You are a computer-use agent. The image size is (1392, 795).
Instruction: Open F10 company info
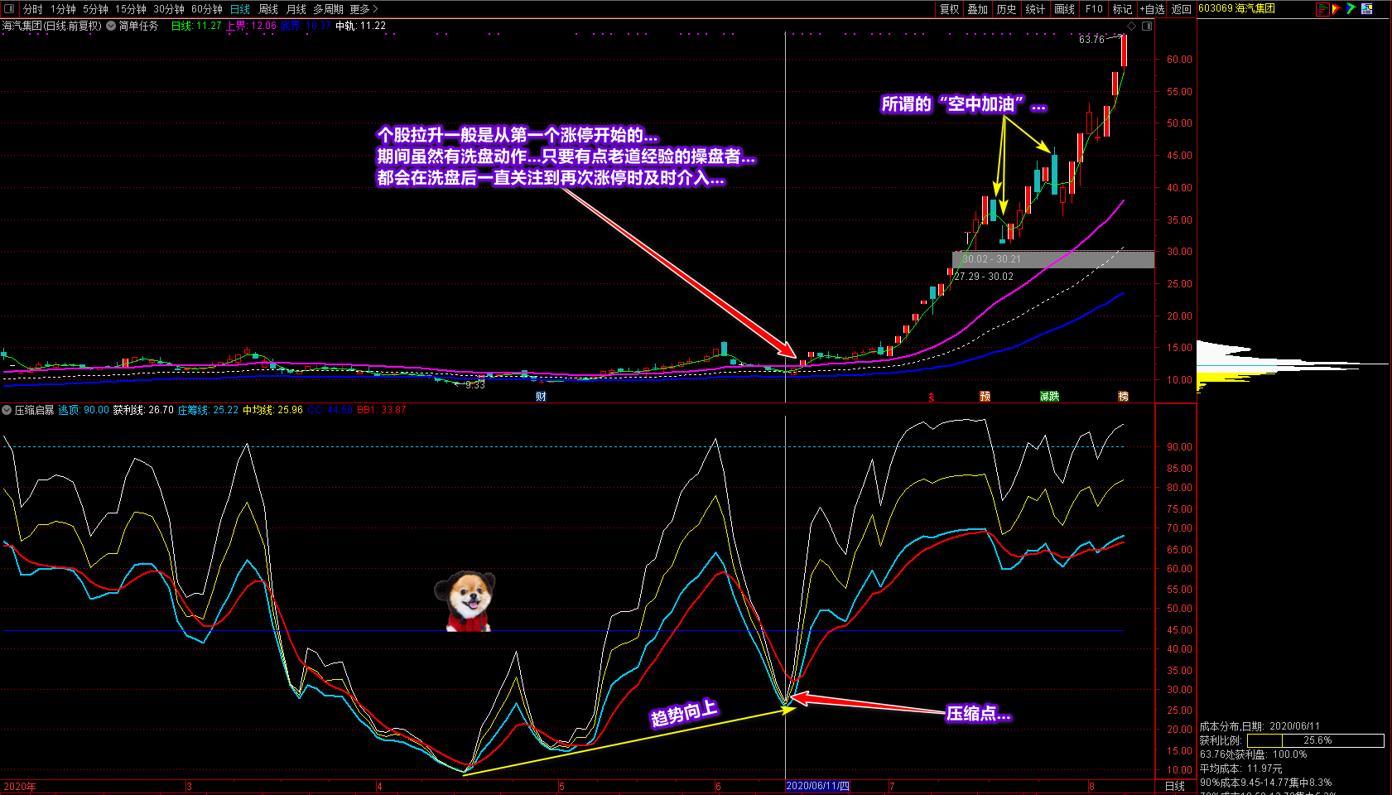pyautogui.click(x=1094, y=9)
